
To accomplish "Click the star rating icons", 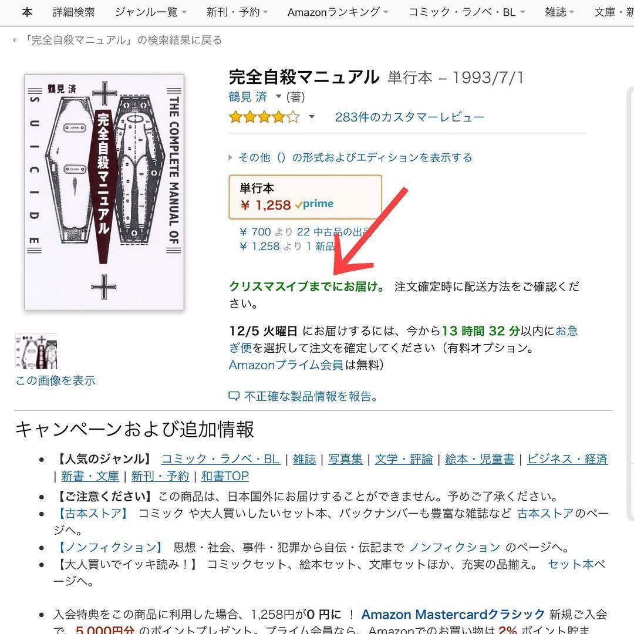I will (264, 117).
